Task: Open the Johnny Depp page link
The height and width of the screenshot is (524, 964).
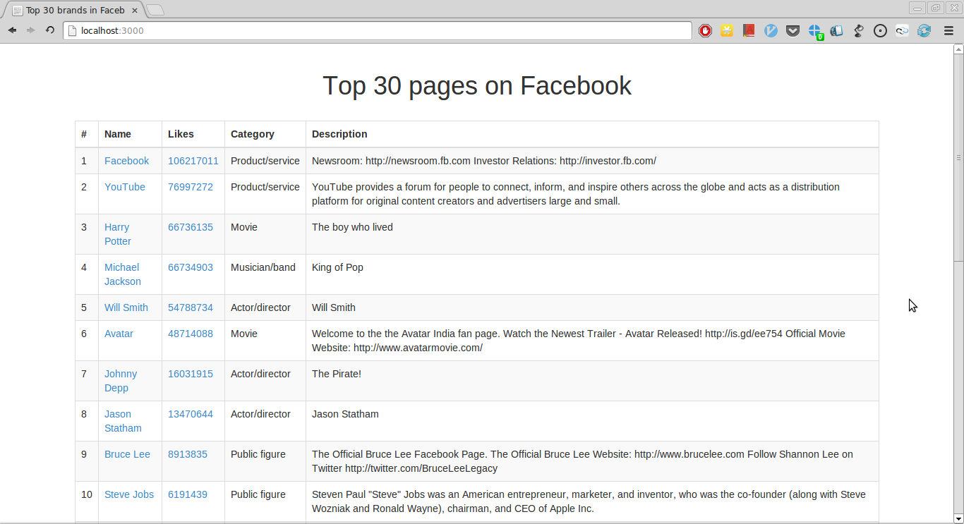Action: 121,381
